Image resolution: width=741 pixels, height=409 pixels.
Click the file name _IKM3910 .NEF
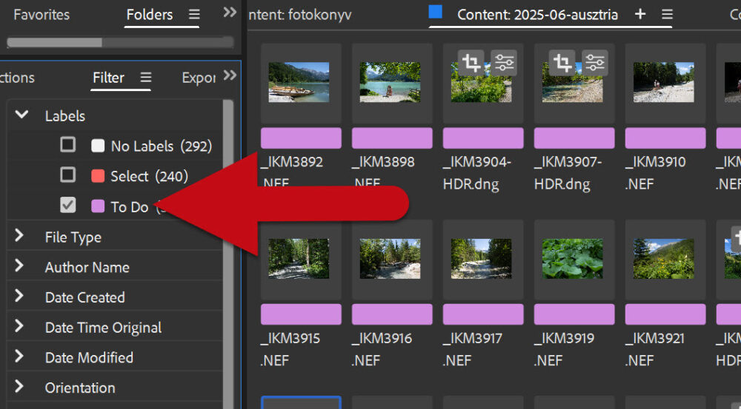(655, 172)
